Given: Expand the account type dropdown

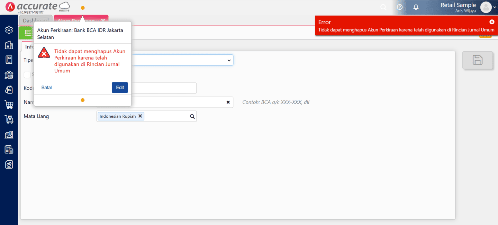Looking at the screenshot, I should tap(229, 60).
